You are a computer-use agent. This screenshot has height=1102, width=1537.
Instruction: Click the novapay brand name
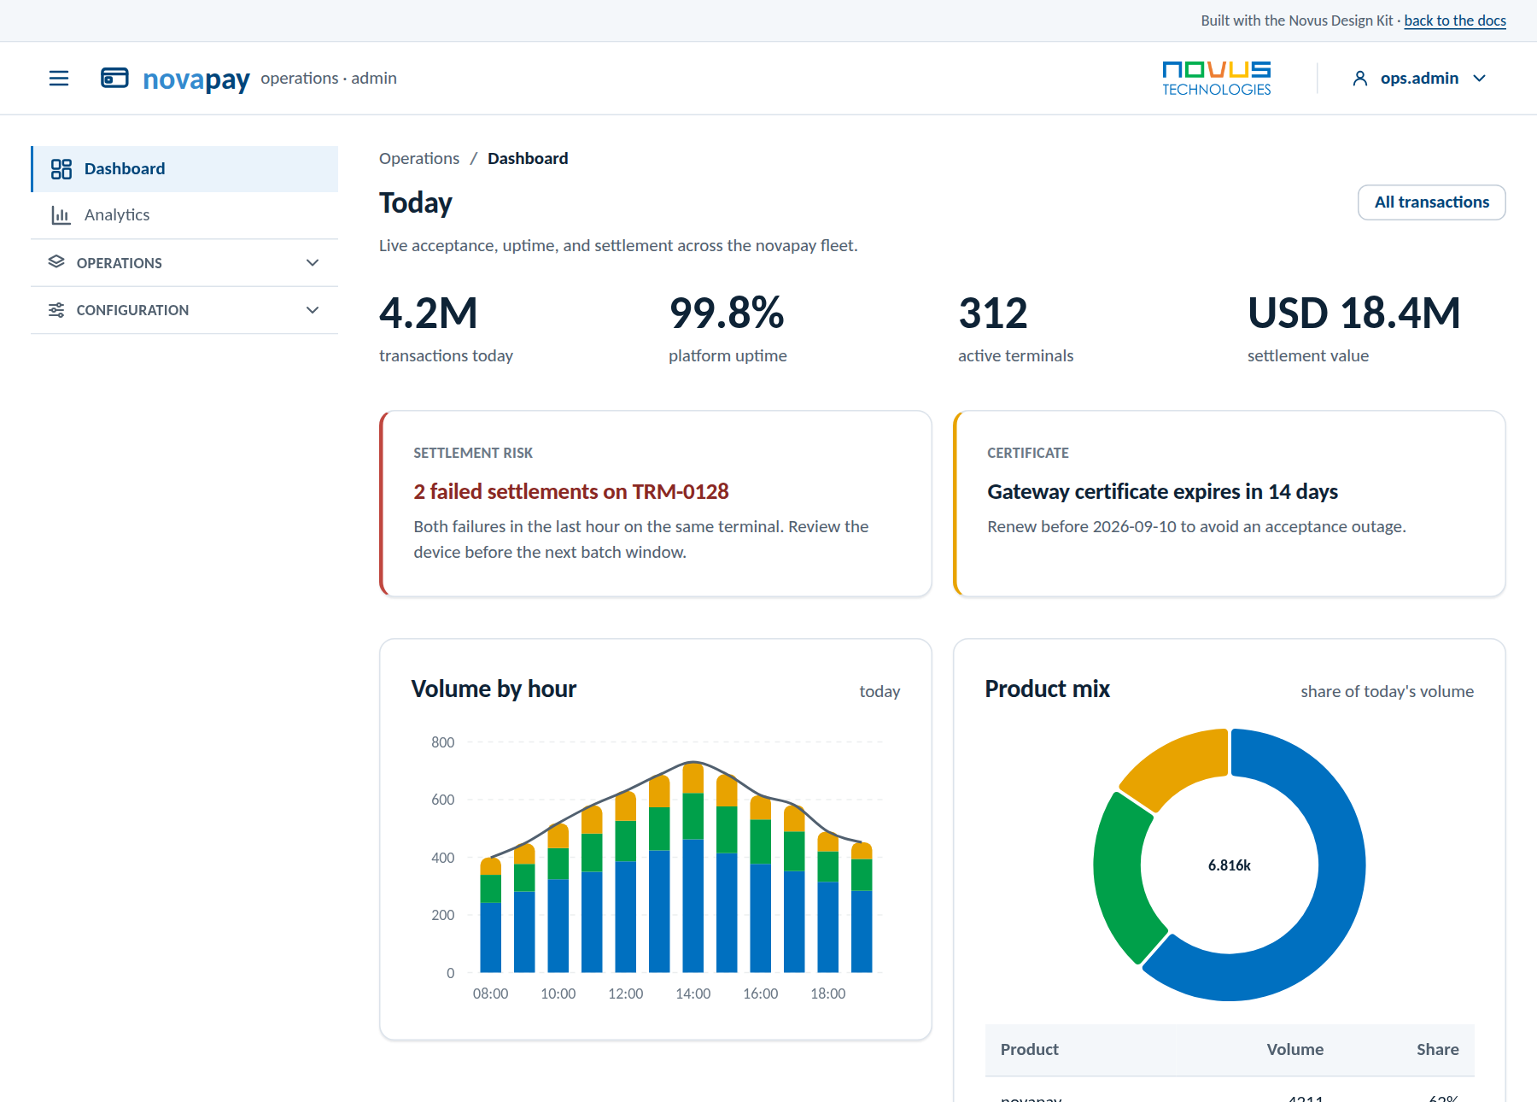click(196, 79)
